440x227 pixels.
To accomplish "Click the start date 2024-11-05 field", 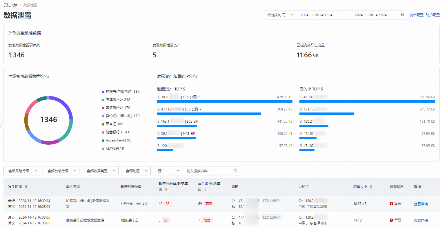I will pyautogui.click(x=317, y=15).
